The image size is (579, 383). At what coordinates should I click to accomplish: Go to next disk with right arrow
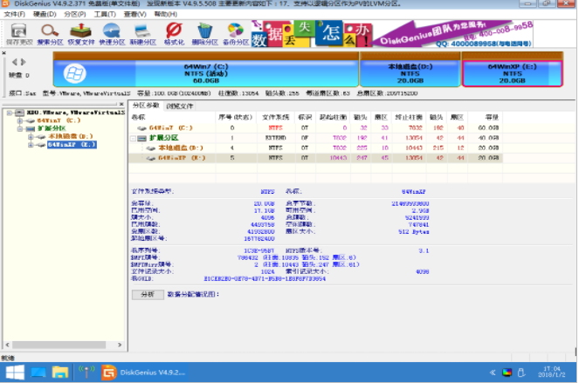[x=24, y=62]
